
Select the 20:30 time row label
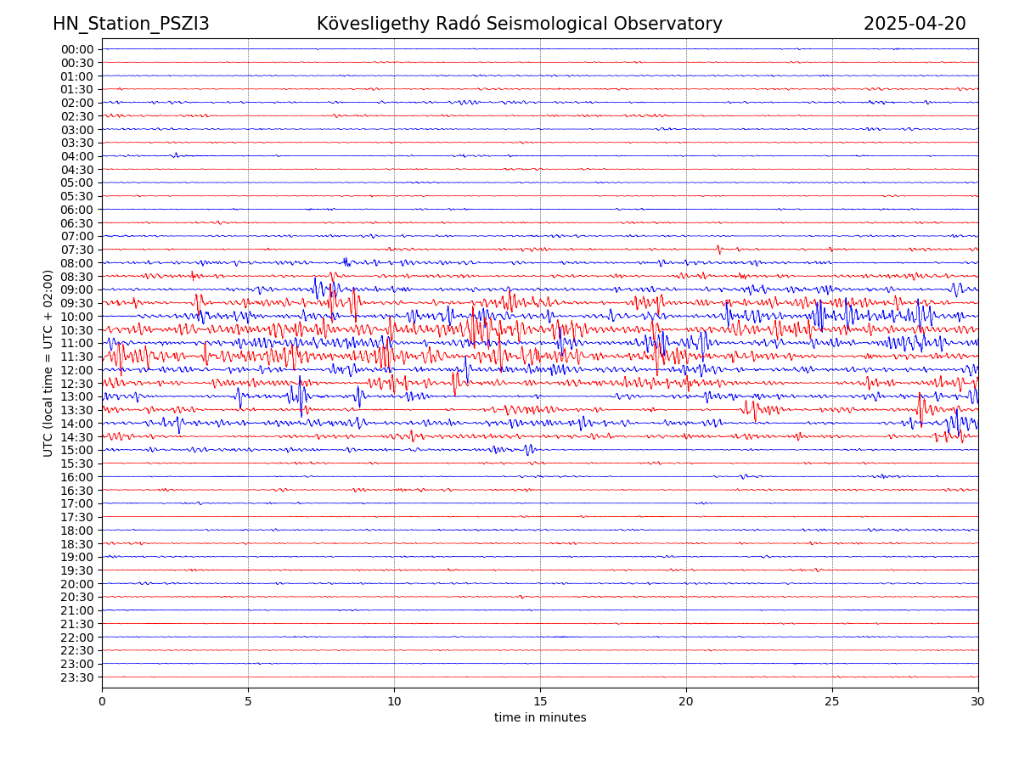click(77, 597)
